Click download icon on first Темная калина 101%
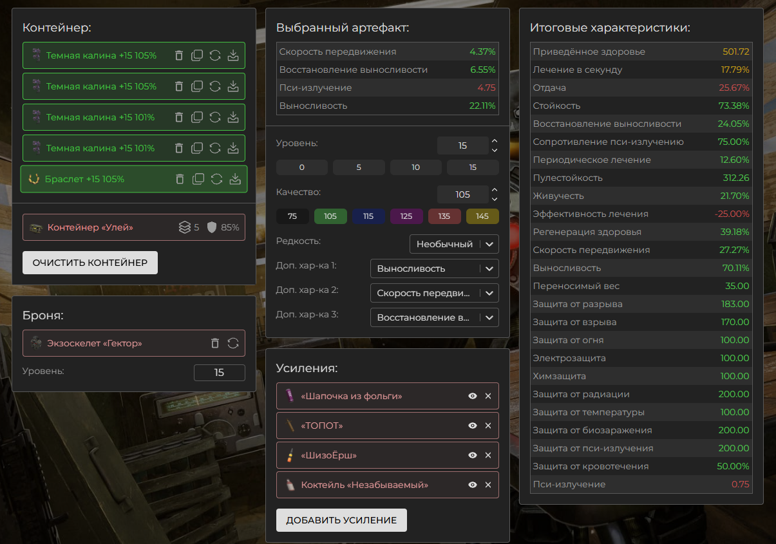This screenshot has width=776, height=544. click(x=233, y=117)
